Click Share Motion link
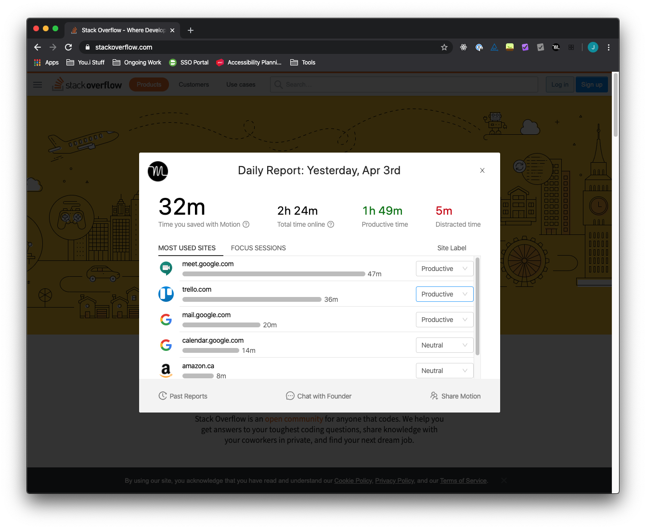This screenshot has width=646, height=529. [x=455, y=396]
